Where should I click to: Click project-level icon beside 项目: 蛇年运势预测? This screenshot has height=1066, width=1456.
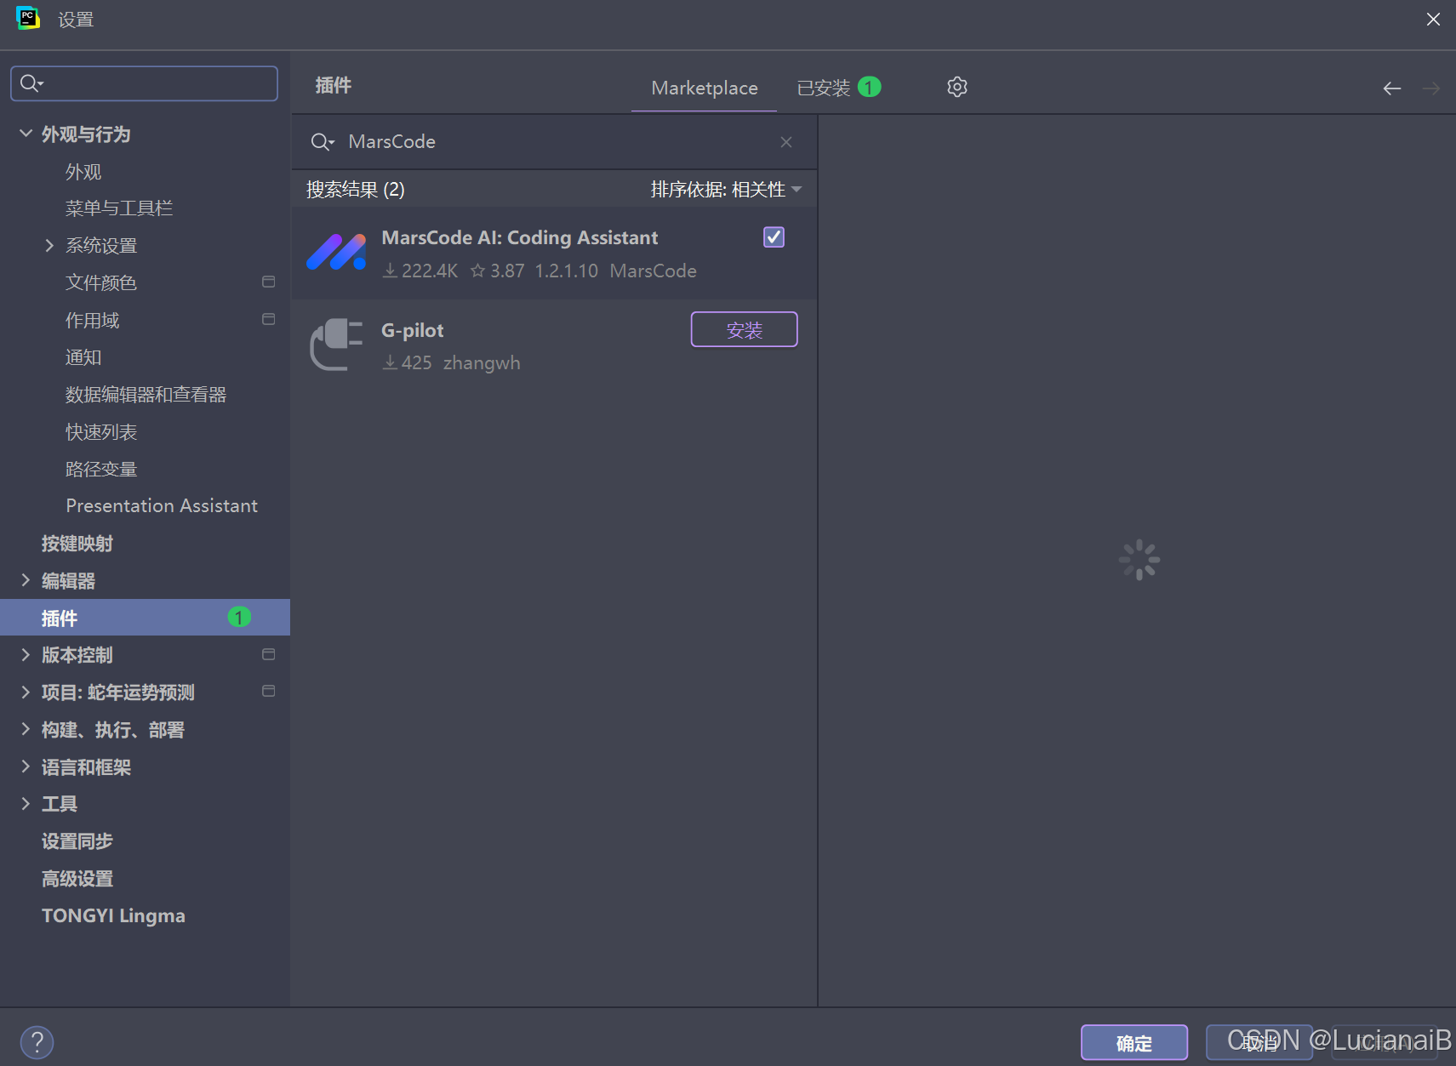pyautogui.click(x=269, y=691)
